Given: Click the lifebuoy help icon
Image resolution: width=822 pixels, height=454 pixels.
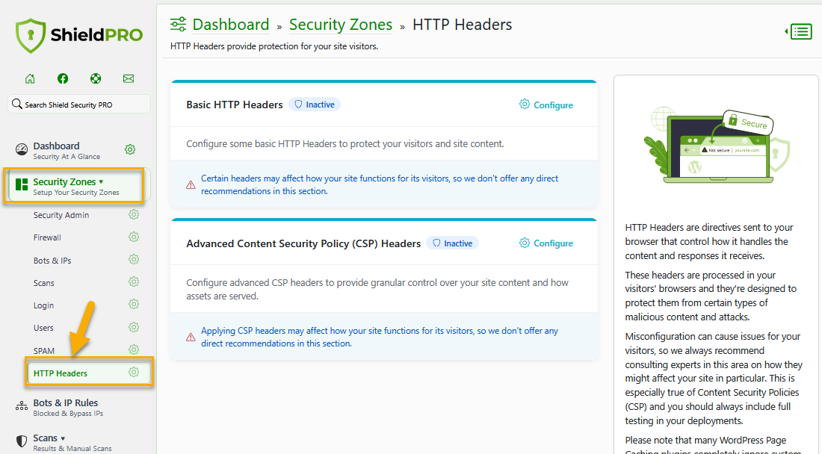Looking at the screenshot, I should coord(96,78).
